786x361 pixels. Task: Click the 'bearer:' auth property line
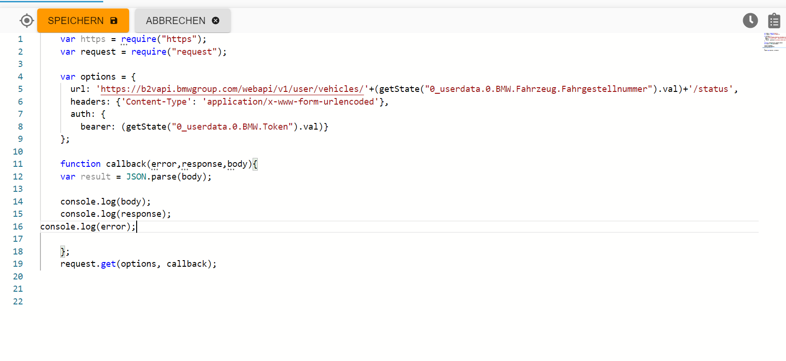(x=204, y=127)
